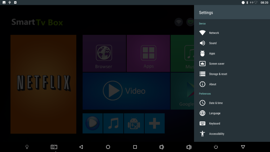Go back with the triangle button

[81, 147]
